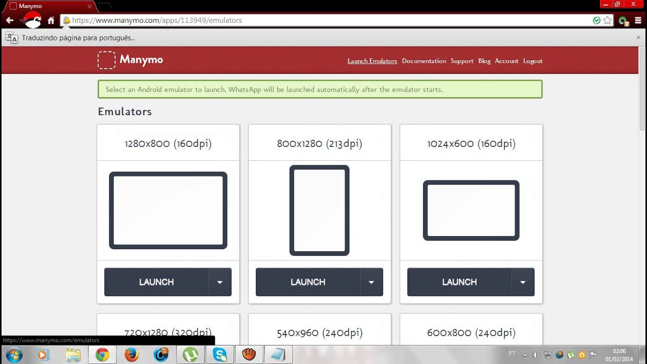Click the 800x1280 portrait device thumbnail
The width and height of the screenshot is (647, 364).
319,210
